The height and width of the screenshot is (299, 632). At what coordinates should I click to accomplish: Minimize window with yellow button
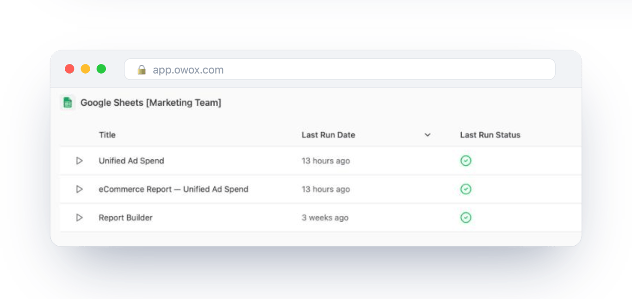tap(86, 69)
